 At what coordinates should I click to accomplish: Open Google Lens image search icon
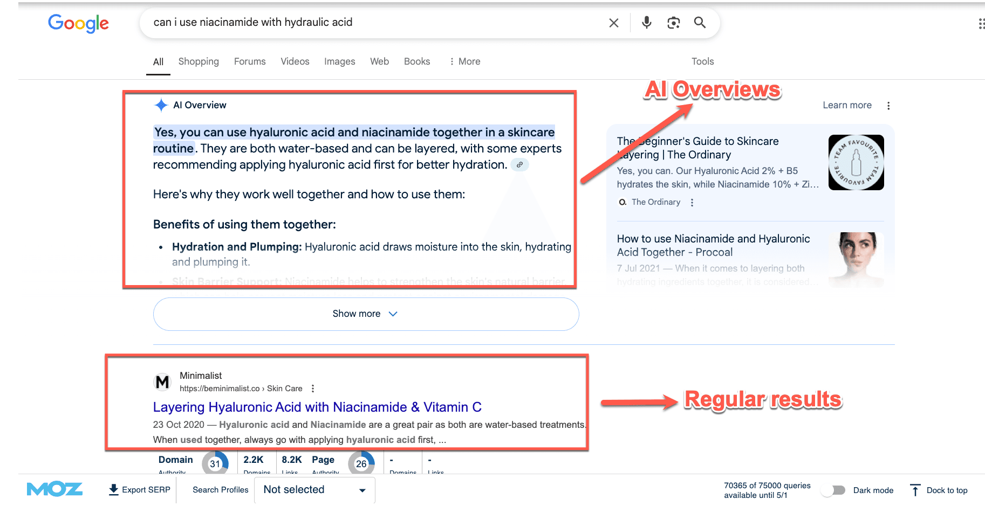673,23
